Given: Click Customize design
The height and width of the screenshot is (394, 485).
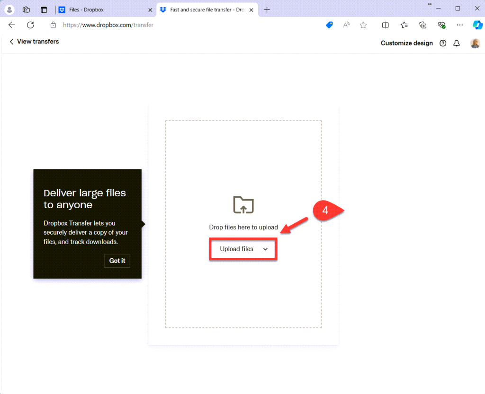Looking at the screenshot, I should 407,43.
